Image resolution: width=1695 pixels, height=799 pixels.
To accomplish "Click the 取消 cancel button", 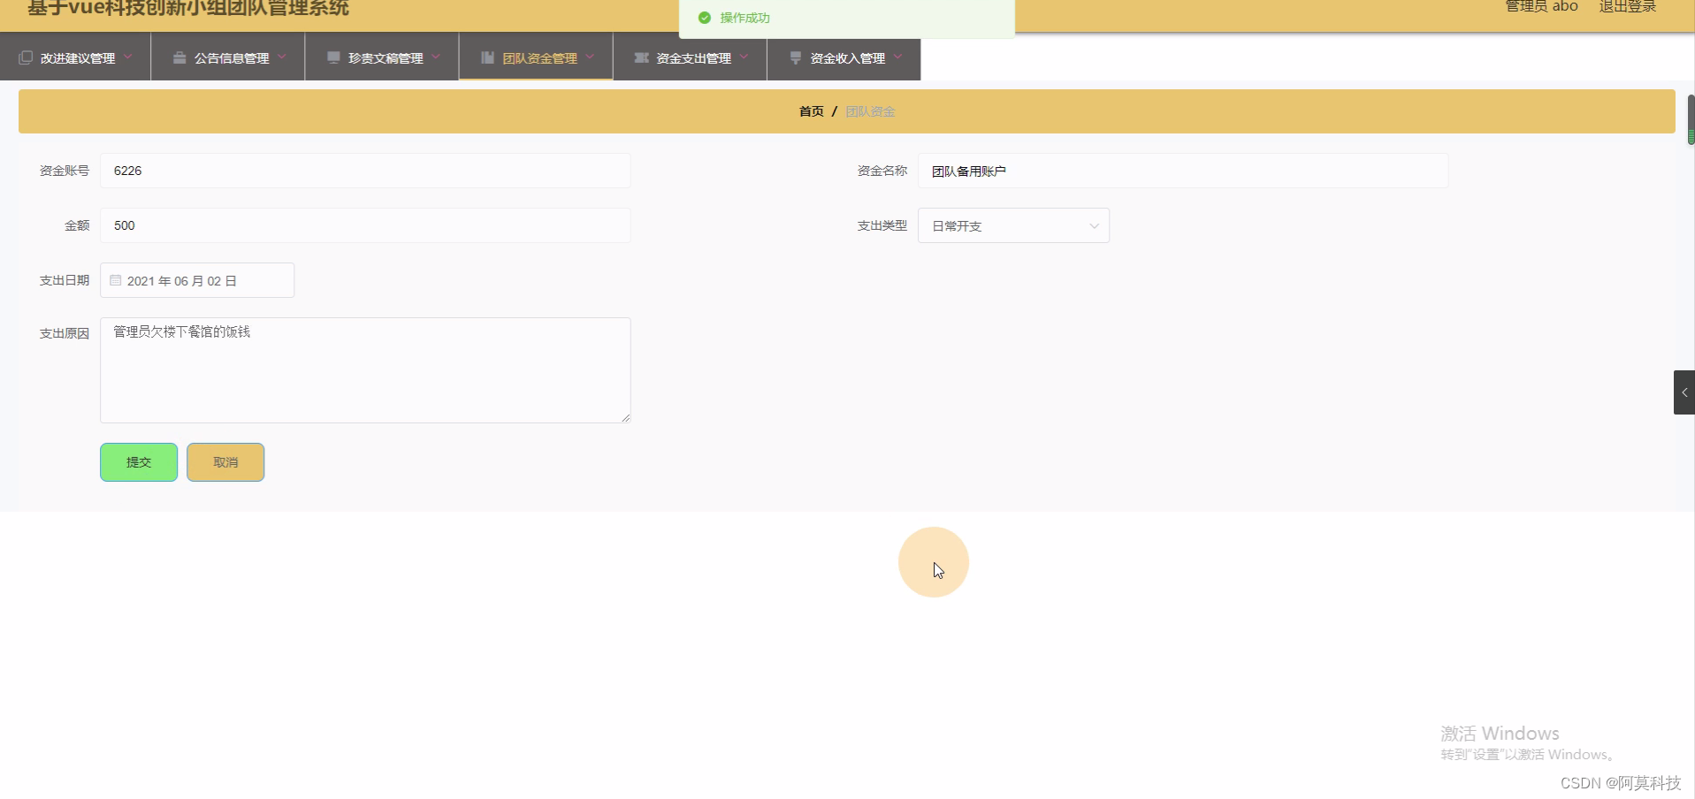I will [x=225, y=462].
